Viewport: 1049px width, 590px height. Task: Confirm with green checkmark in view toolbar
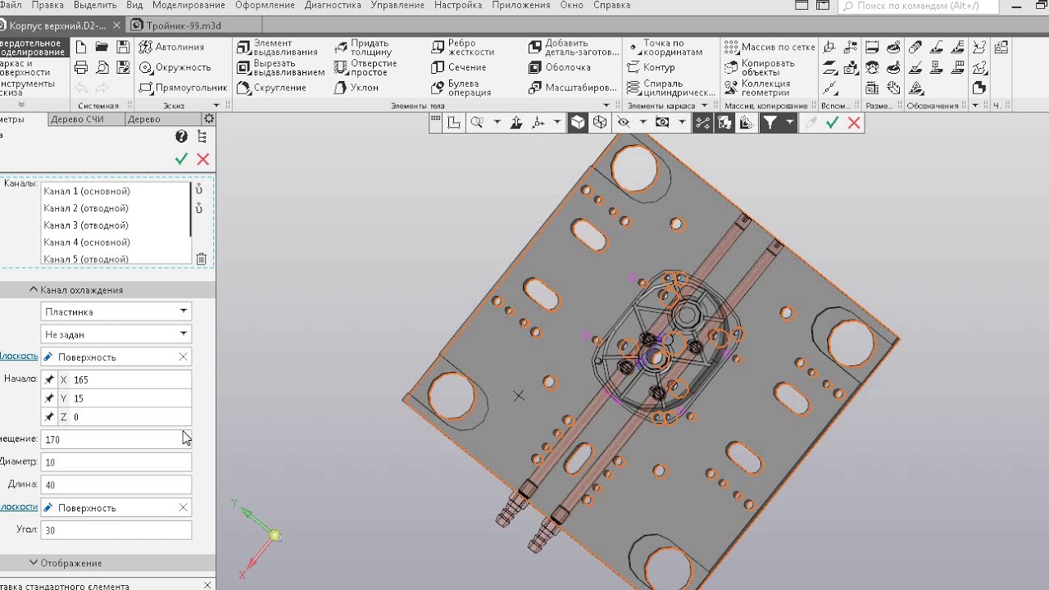point(833,122)
